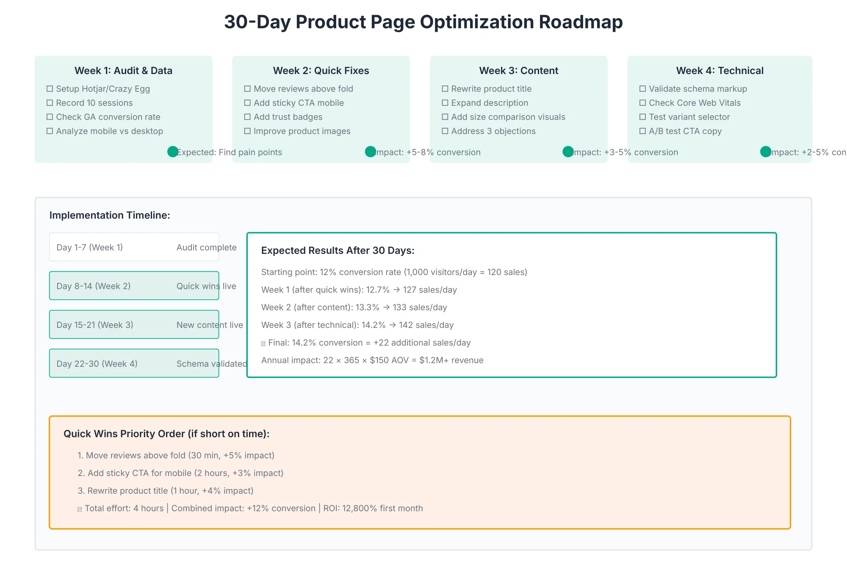847x564 pixels.
Task: Check the Setup Hotjar/Crazy Egg checkbox
Action: (x=50, y=89)
